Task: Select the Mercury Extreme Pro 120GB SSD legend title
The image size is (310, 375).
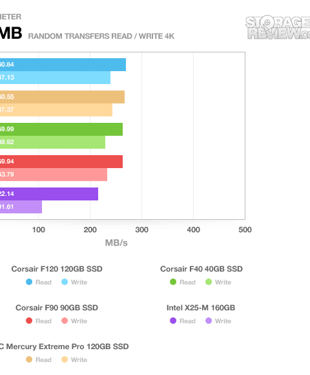Action: coord(65,347)
